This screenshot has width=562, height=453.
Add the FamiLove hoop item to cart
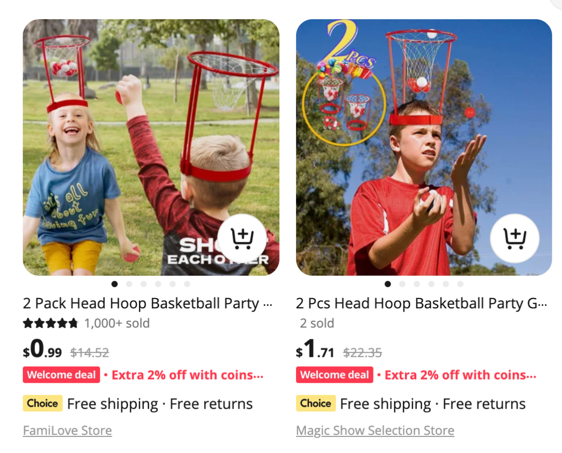pyautogui.click(x=242, y=238)
